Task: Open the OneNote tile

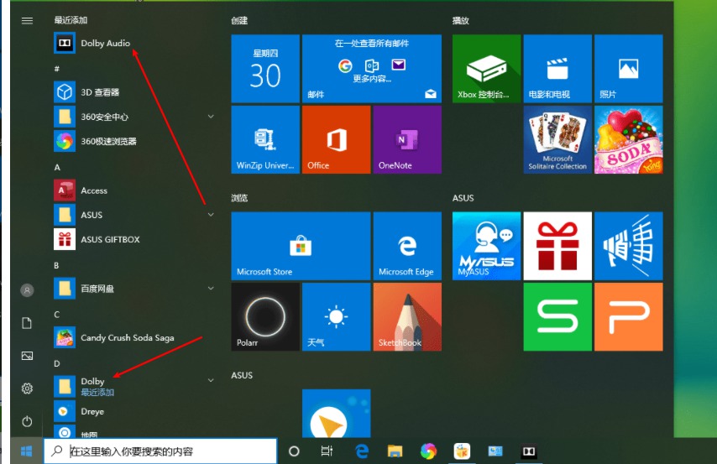Action: pos(407,139)
